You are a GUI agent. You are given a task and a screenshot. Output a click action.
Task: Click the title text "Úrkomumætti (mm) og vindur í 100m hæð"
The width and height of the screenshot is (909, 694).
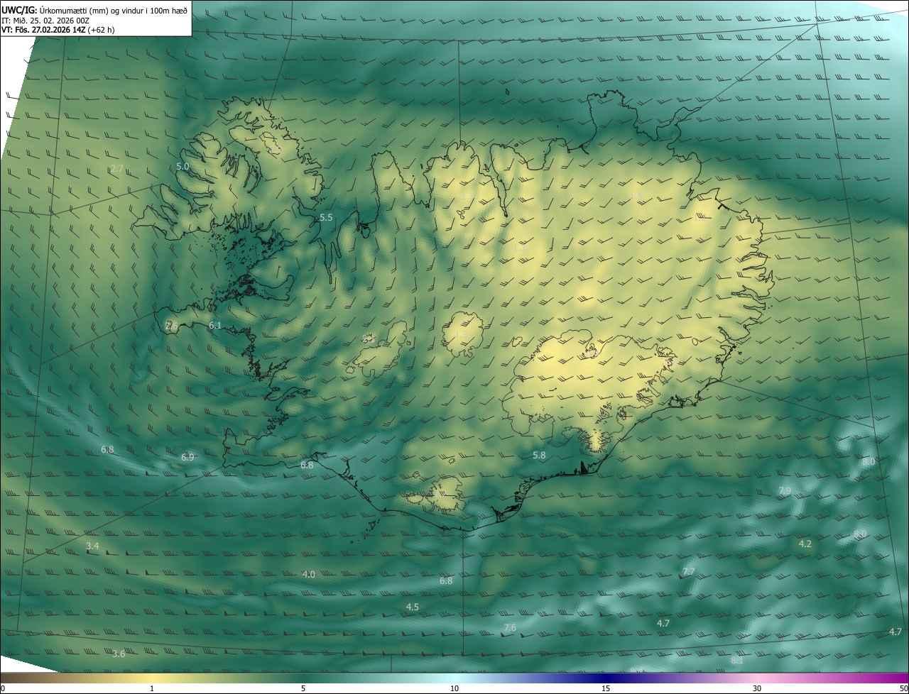[x=114, y=9]
